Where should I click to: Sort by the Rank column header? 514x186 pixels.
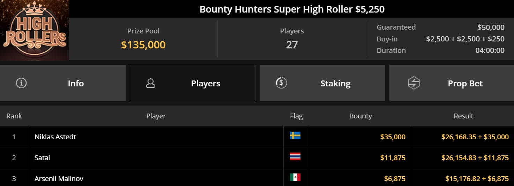14,116
